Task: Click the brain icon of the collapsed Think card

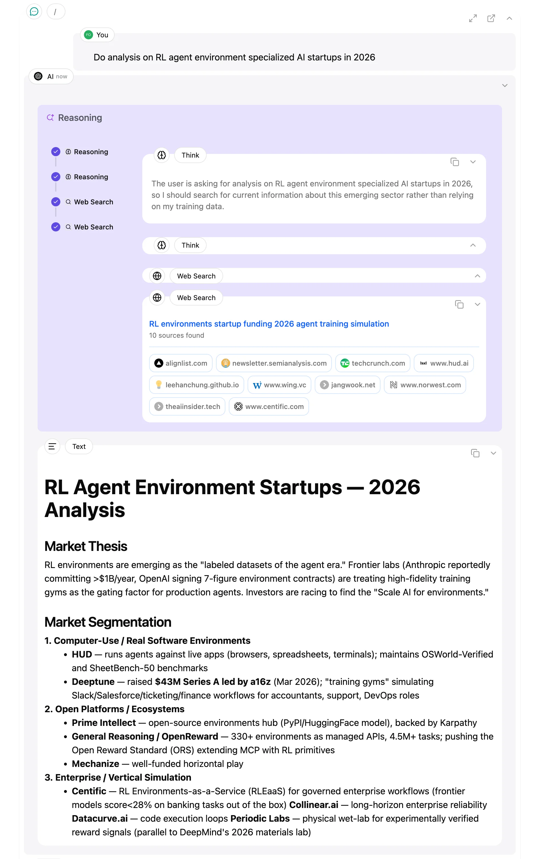Action: pos(162,245)
